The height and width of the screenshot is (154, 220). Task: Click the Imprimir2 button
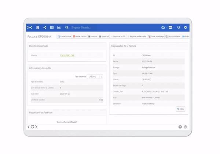[x=104, y=36]
